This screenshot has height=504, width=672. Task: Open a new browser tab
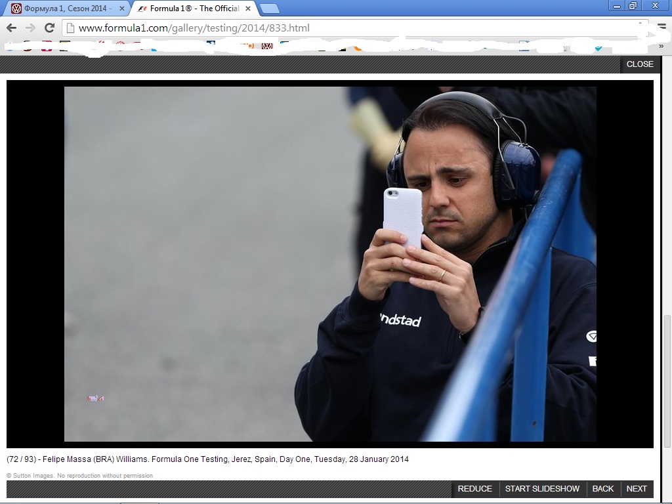(x=269, y=9)
